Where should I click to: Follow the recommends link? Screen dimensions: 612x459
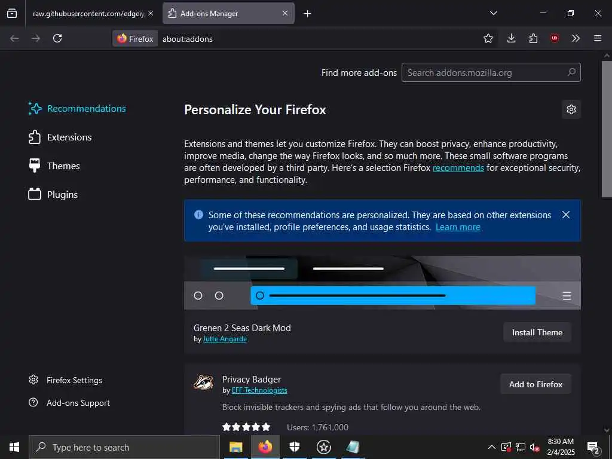tap(458, 168)
